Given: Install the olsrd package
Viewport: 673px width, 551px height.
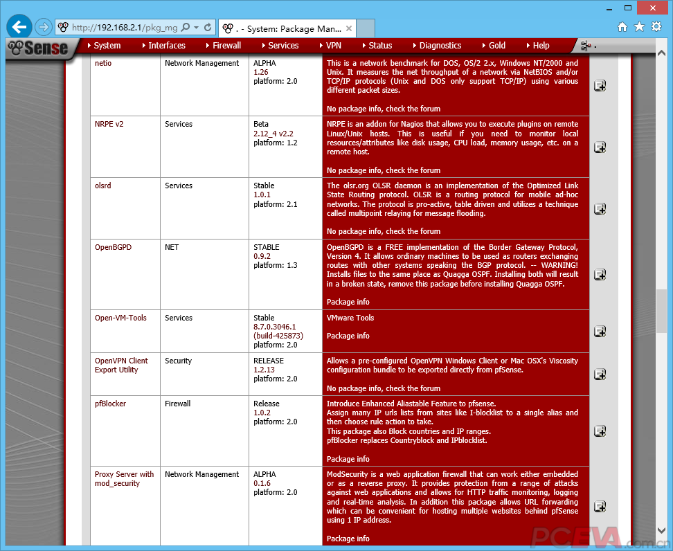Looking at the screenshot, I should pos(600,209).
